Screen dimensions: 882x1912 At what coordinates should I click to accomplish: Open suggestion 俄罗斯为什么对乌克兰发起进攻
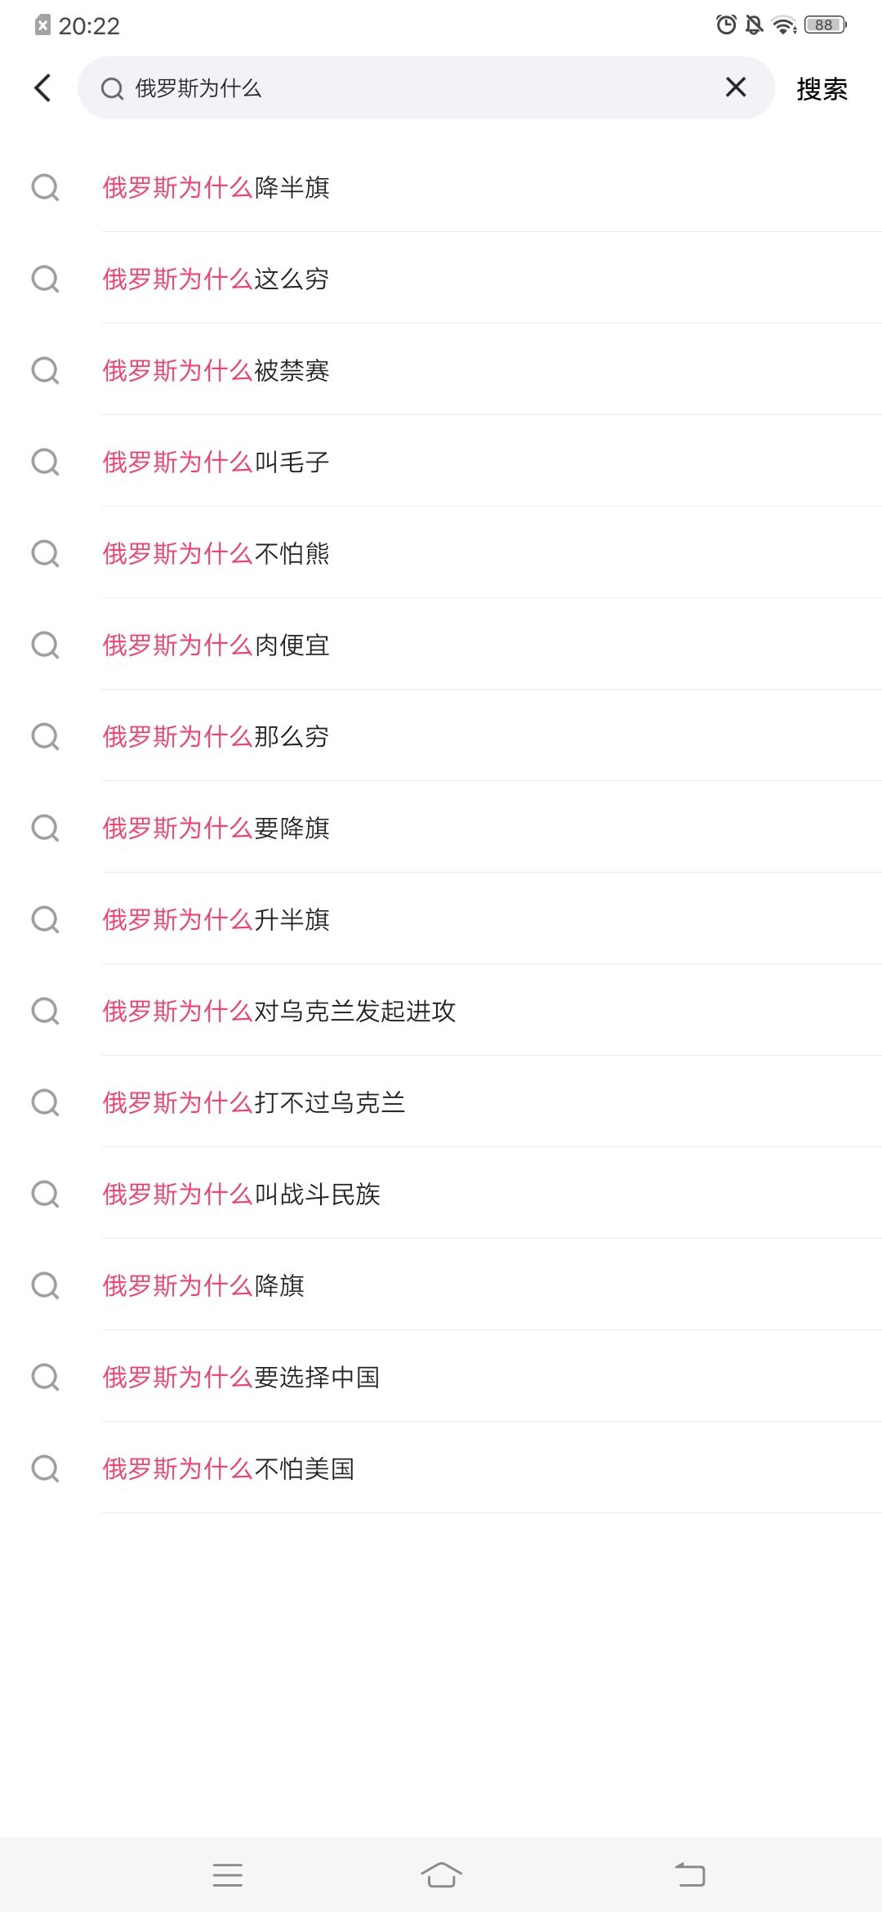tap(279, 1012)
